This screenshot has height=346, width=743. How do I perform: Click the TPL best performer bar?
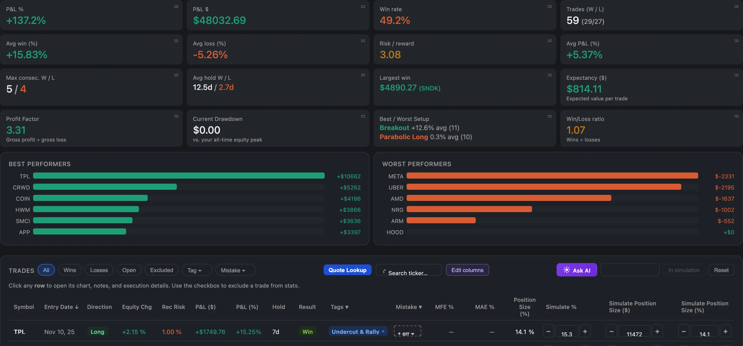pyautogui.click(x=179, y=176)
